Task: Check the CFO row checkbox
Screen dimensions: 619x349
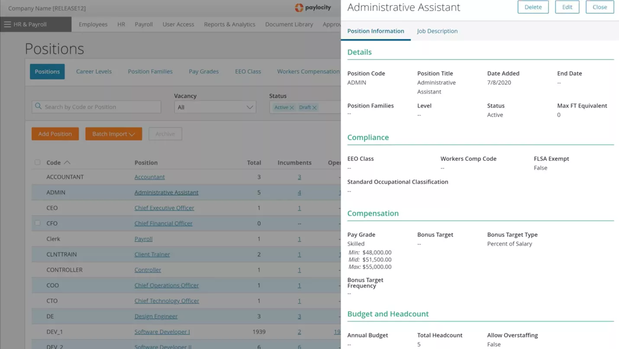Action: [x=38, y=223]
